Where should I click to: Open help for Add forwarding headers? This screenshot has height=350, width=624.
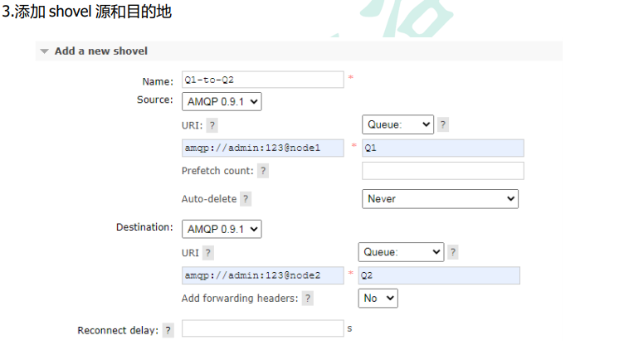coord(308,299)
